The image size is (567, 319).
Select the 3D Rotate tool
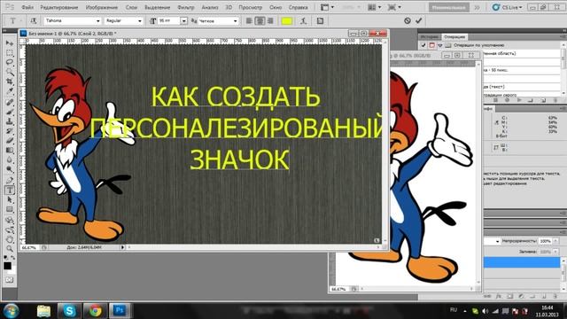tap(10, 221)
